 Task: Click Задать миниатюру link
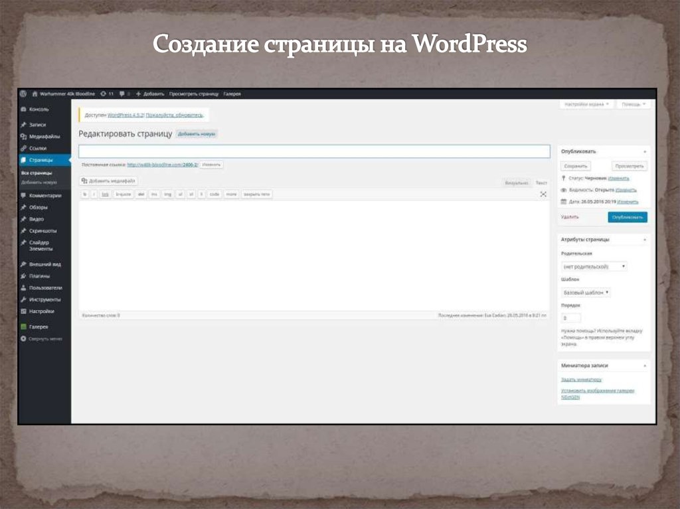click(581, 380)
